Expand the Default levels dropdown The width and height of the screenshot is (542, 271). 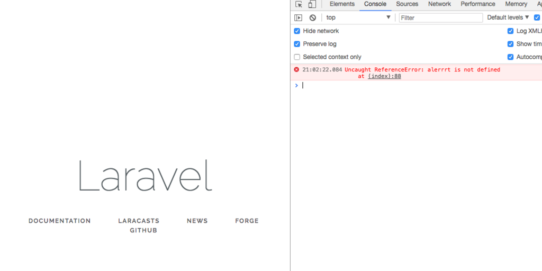pyautogui.click(x=508, y=17)
